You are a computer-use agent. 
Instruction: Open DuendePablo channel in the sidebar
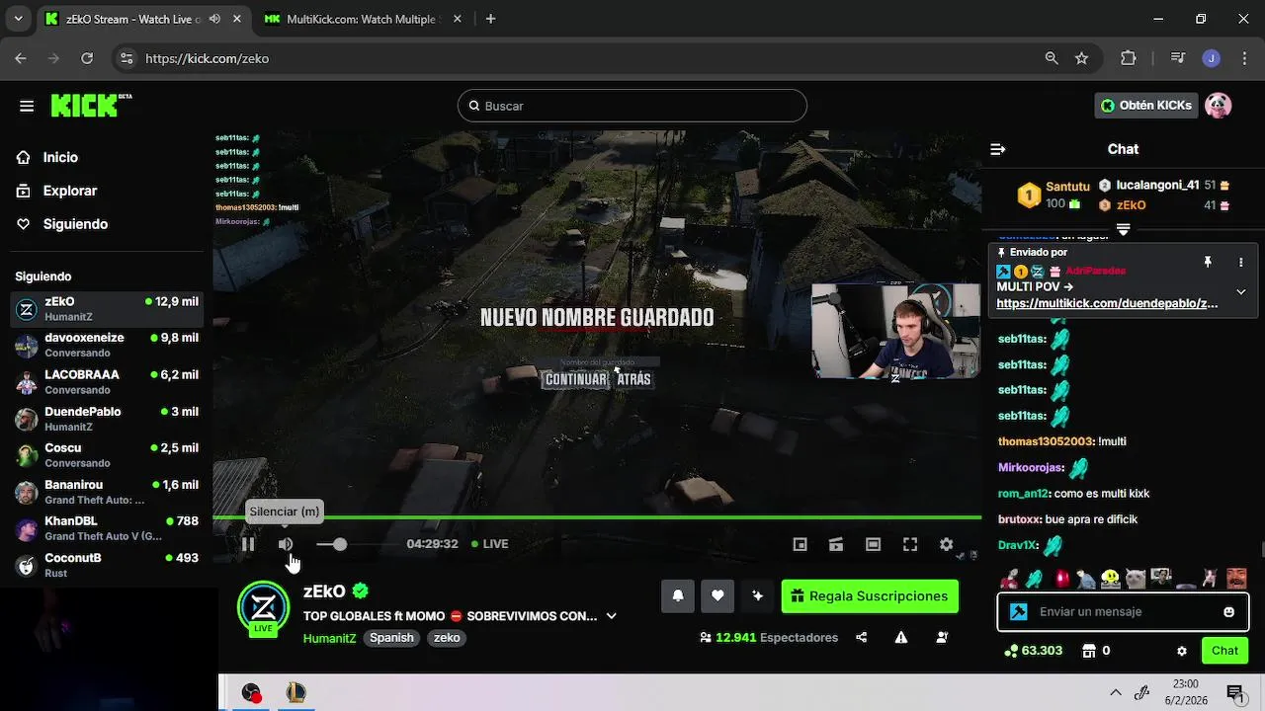click(107, 419)
